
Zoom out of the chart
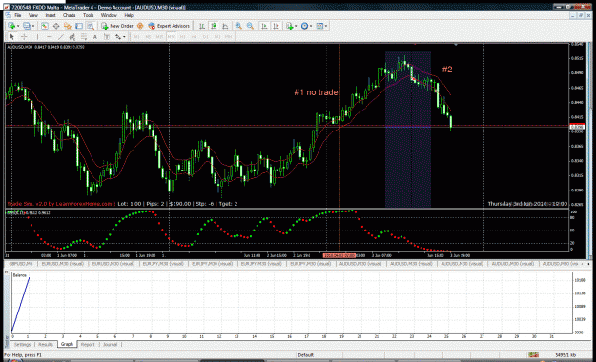(x=250, y=26)
